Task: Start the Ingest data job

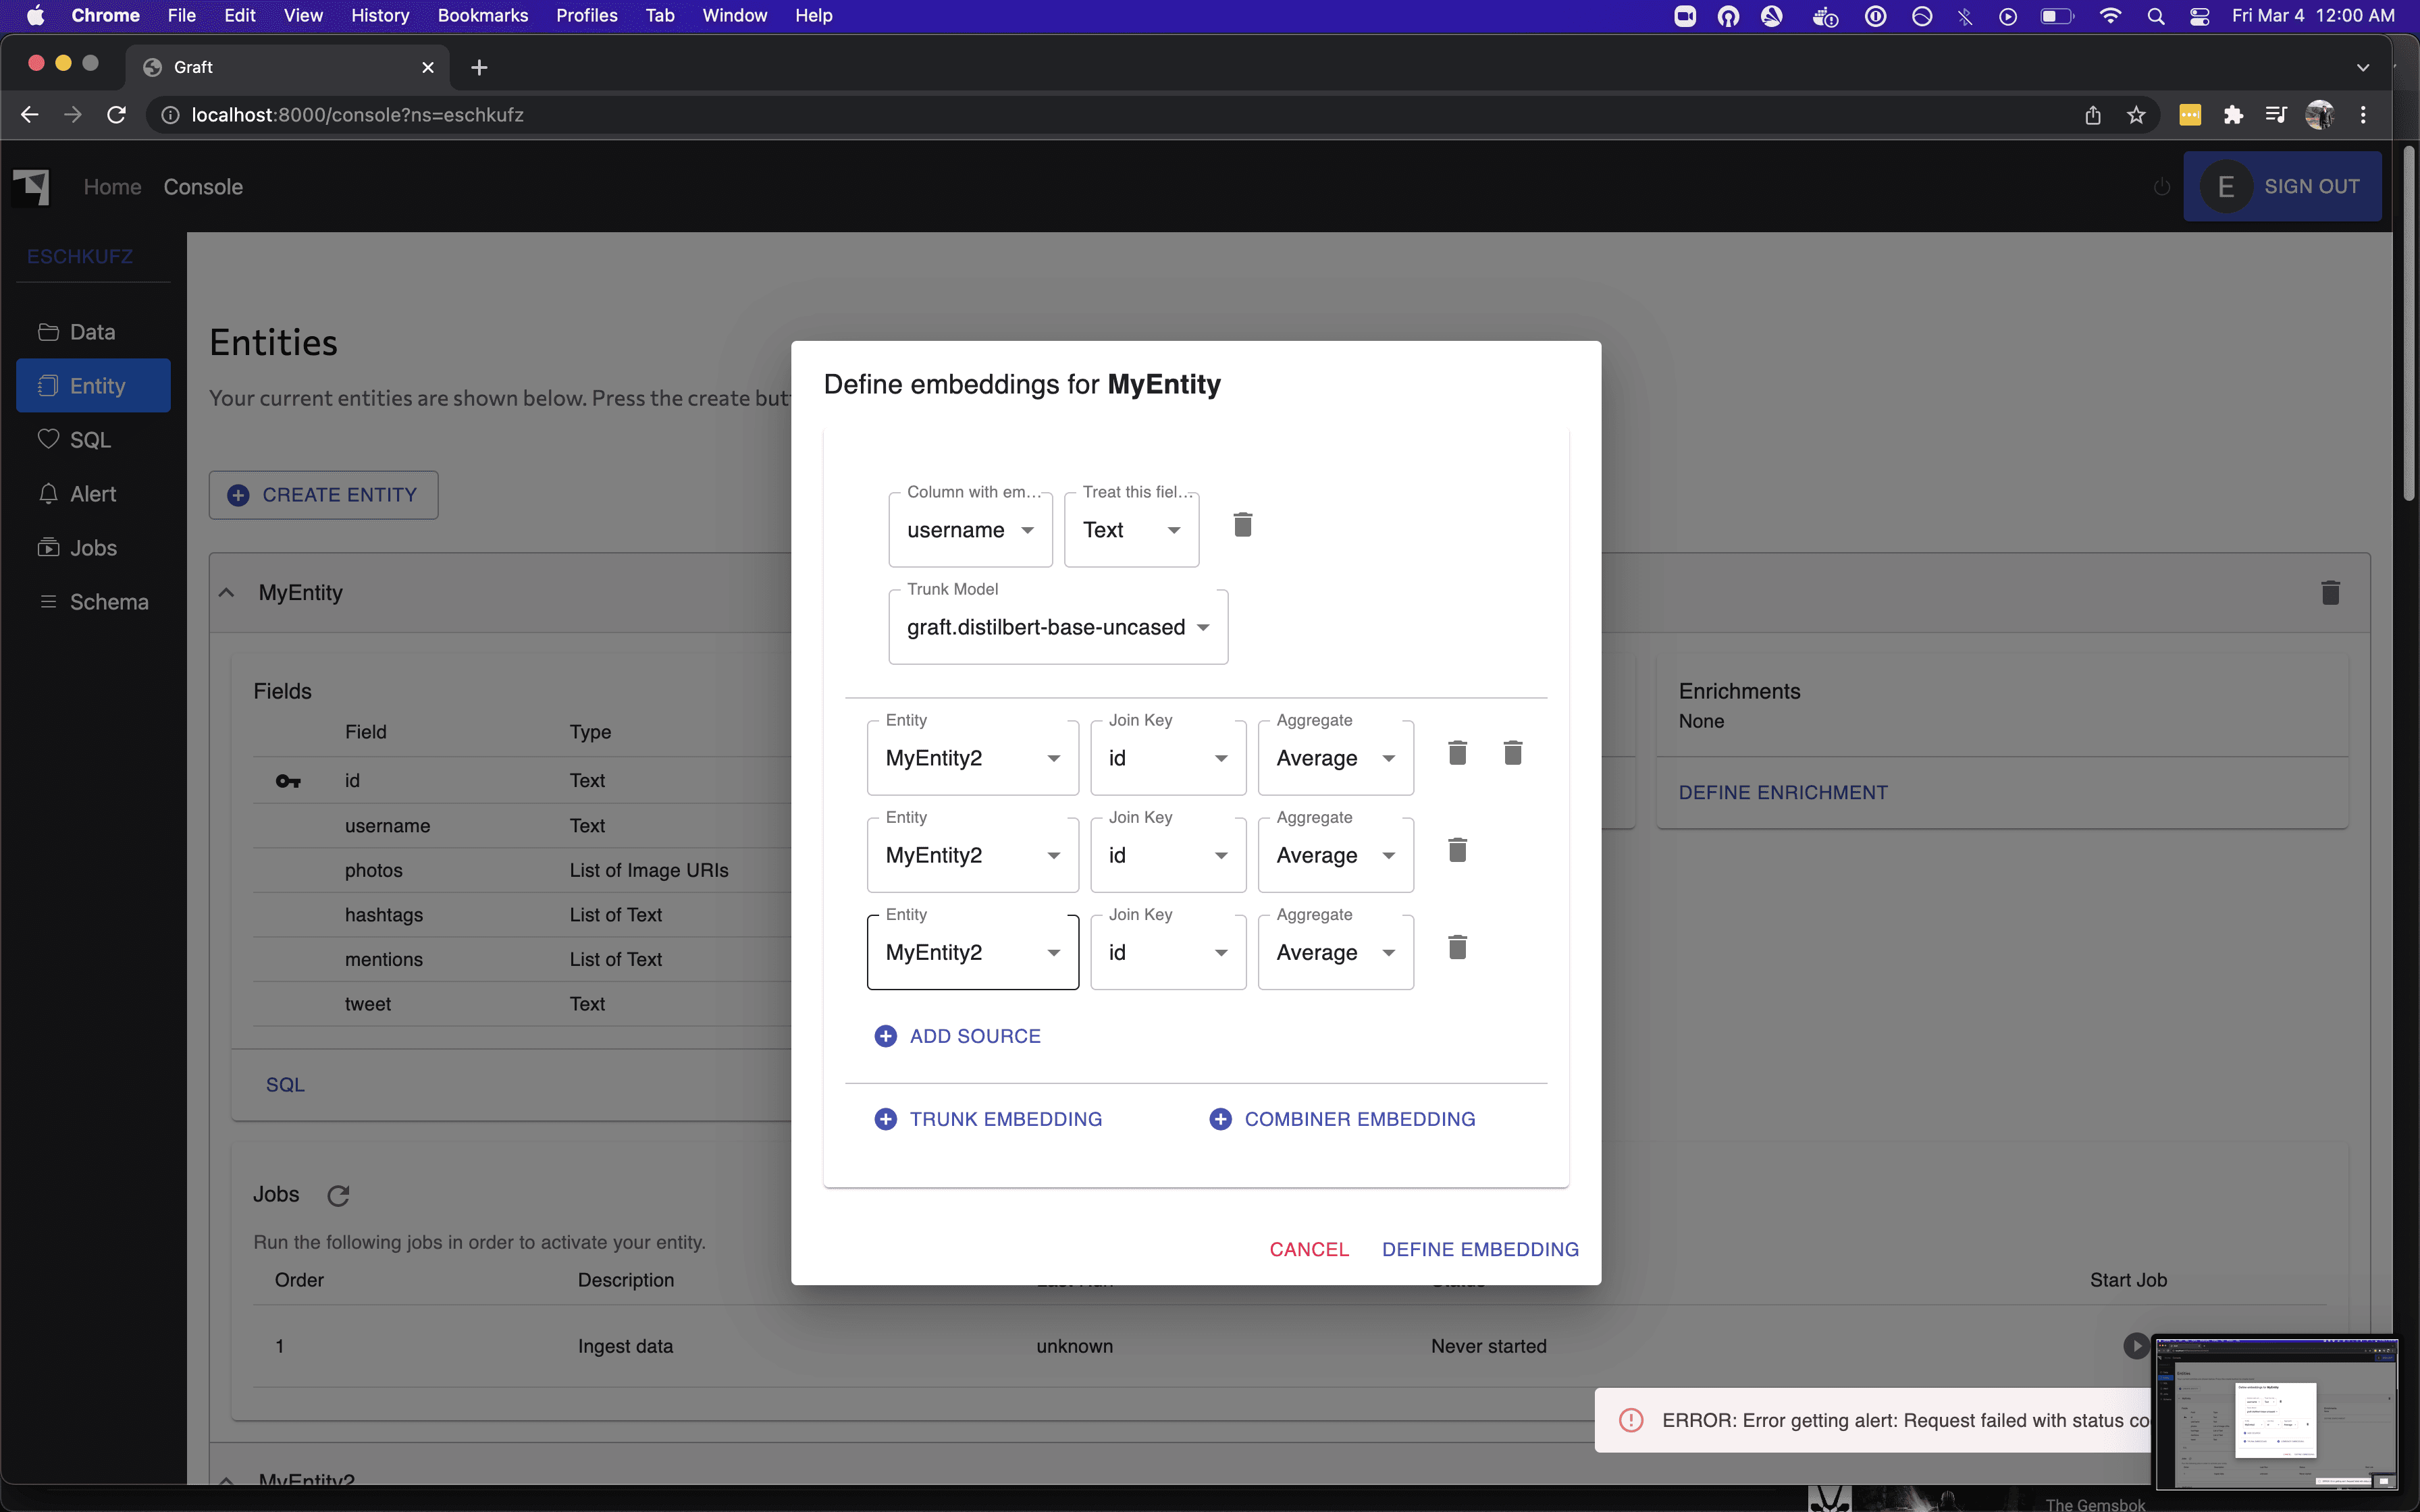Action: click(x=2135, y=1346)
